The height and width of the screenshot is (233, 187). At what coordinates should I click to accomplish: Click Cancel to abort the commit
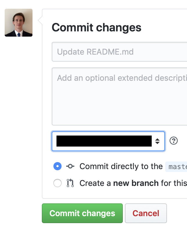click(146, 213)
